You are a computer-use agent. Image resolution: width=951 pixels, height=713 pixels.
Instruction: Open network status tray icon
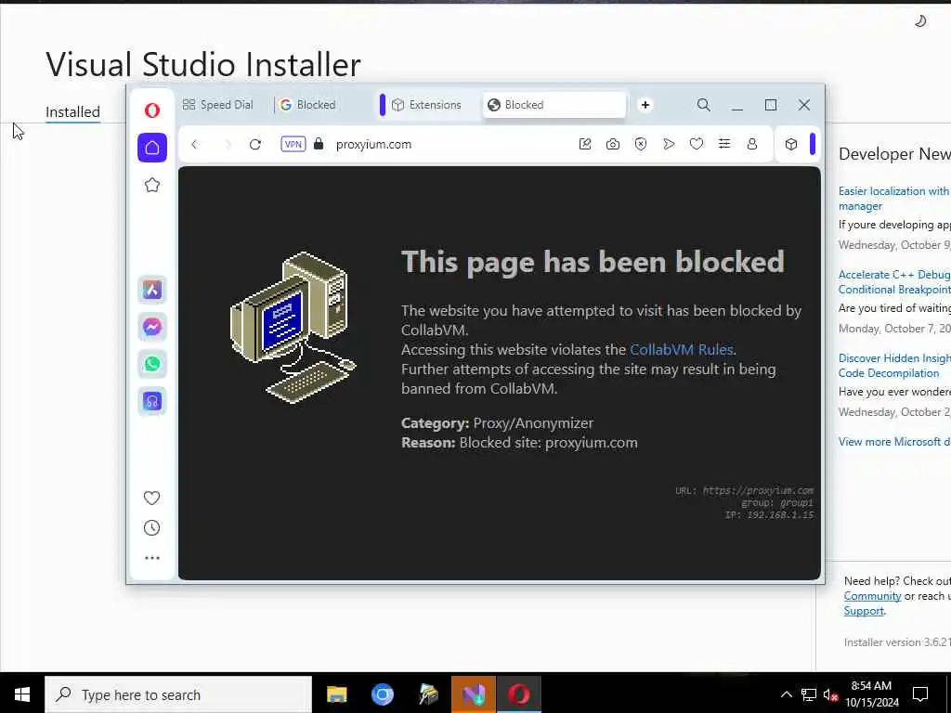pos(809,694)
